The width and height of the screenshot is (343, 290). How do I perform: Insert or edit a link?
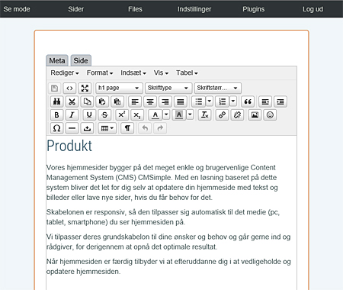[x=222, y=114]
